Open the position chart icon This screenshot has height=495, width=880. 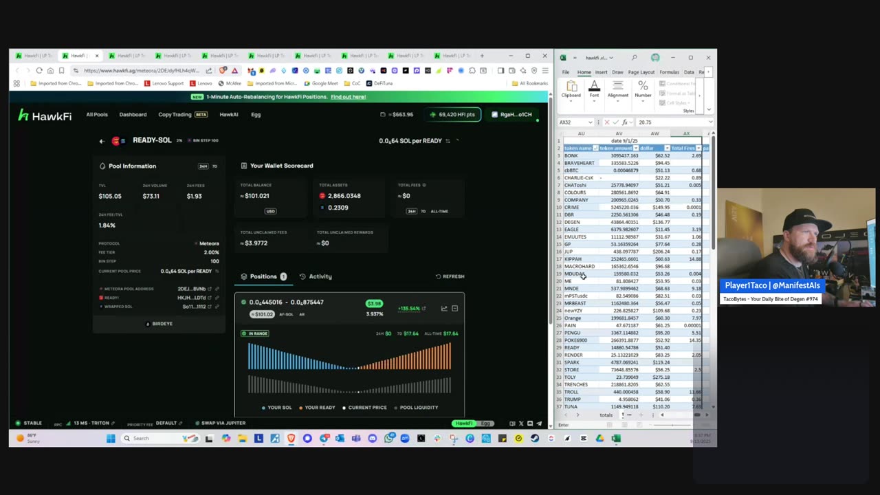(x=443, y=309)
